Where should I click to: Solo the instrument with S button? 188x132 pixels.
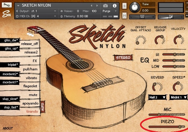tap(124, 6)
